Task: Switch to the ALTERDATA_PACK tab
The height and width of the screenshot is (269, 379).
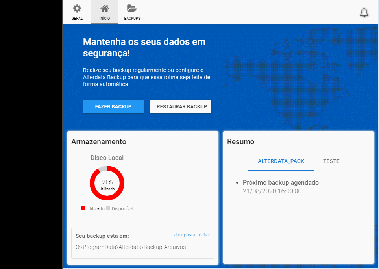Action: pyautogui.click(x=281, y=161)
